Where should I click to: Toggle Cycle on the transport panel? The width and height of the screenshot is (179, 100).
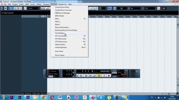pyautogui.click(x=94, y=76)
